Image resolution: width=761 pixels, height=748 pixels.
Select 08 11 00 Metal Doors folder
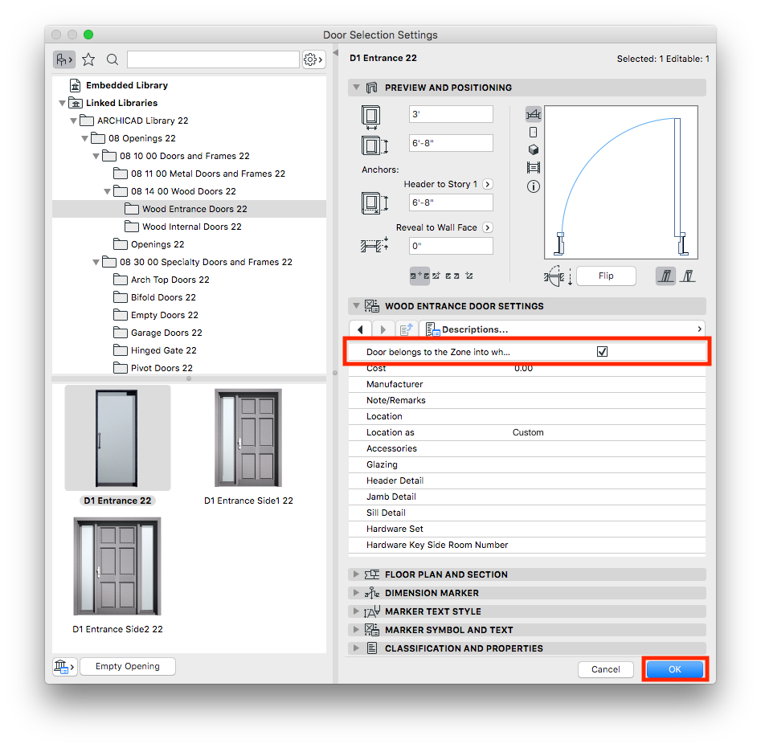point(207,174)
